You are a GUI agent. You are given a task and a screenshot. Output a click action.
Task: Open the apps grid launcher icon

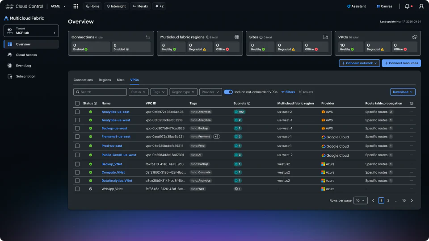(x=76, y=6)
